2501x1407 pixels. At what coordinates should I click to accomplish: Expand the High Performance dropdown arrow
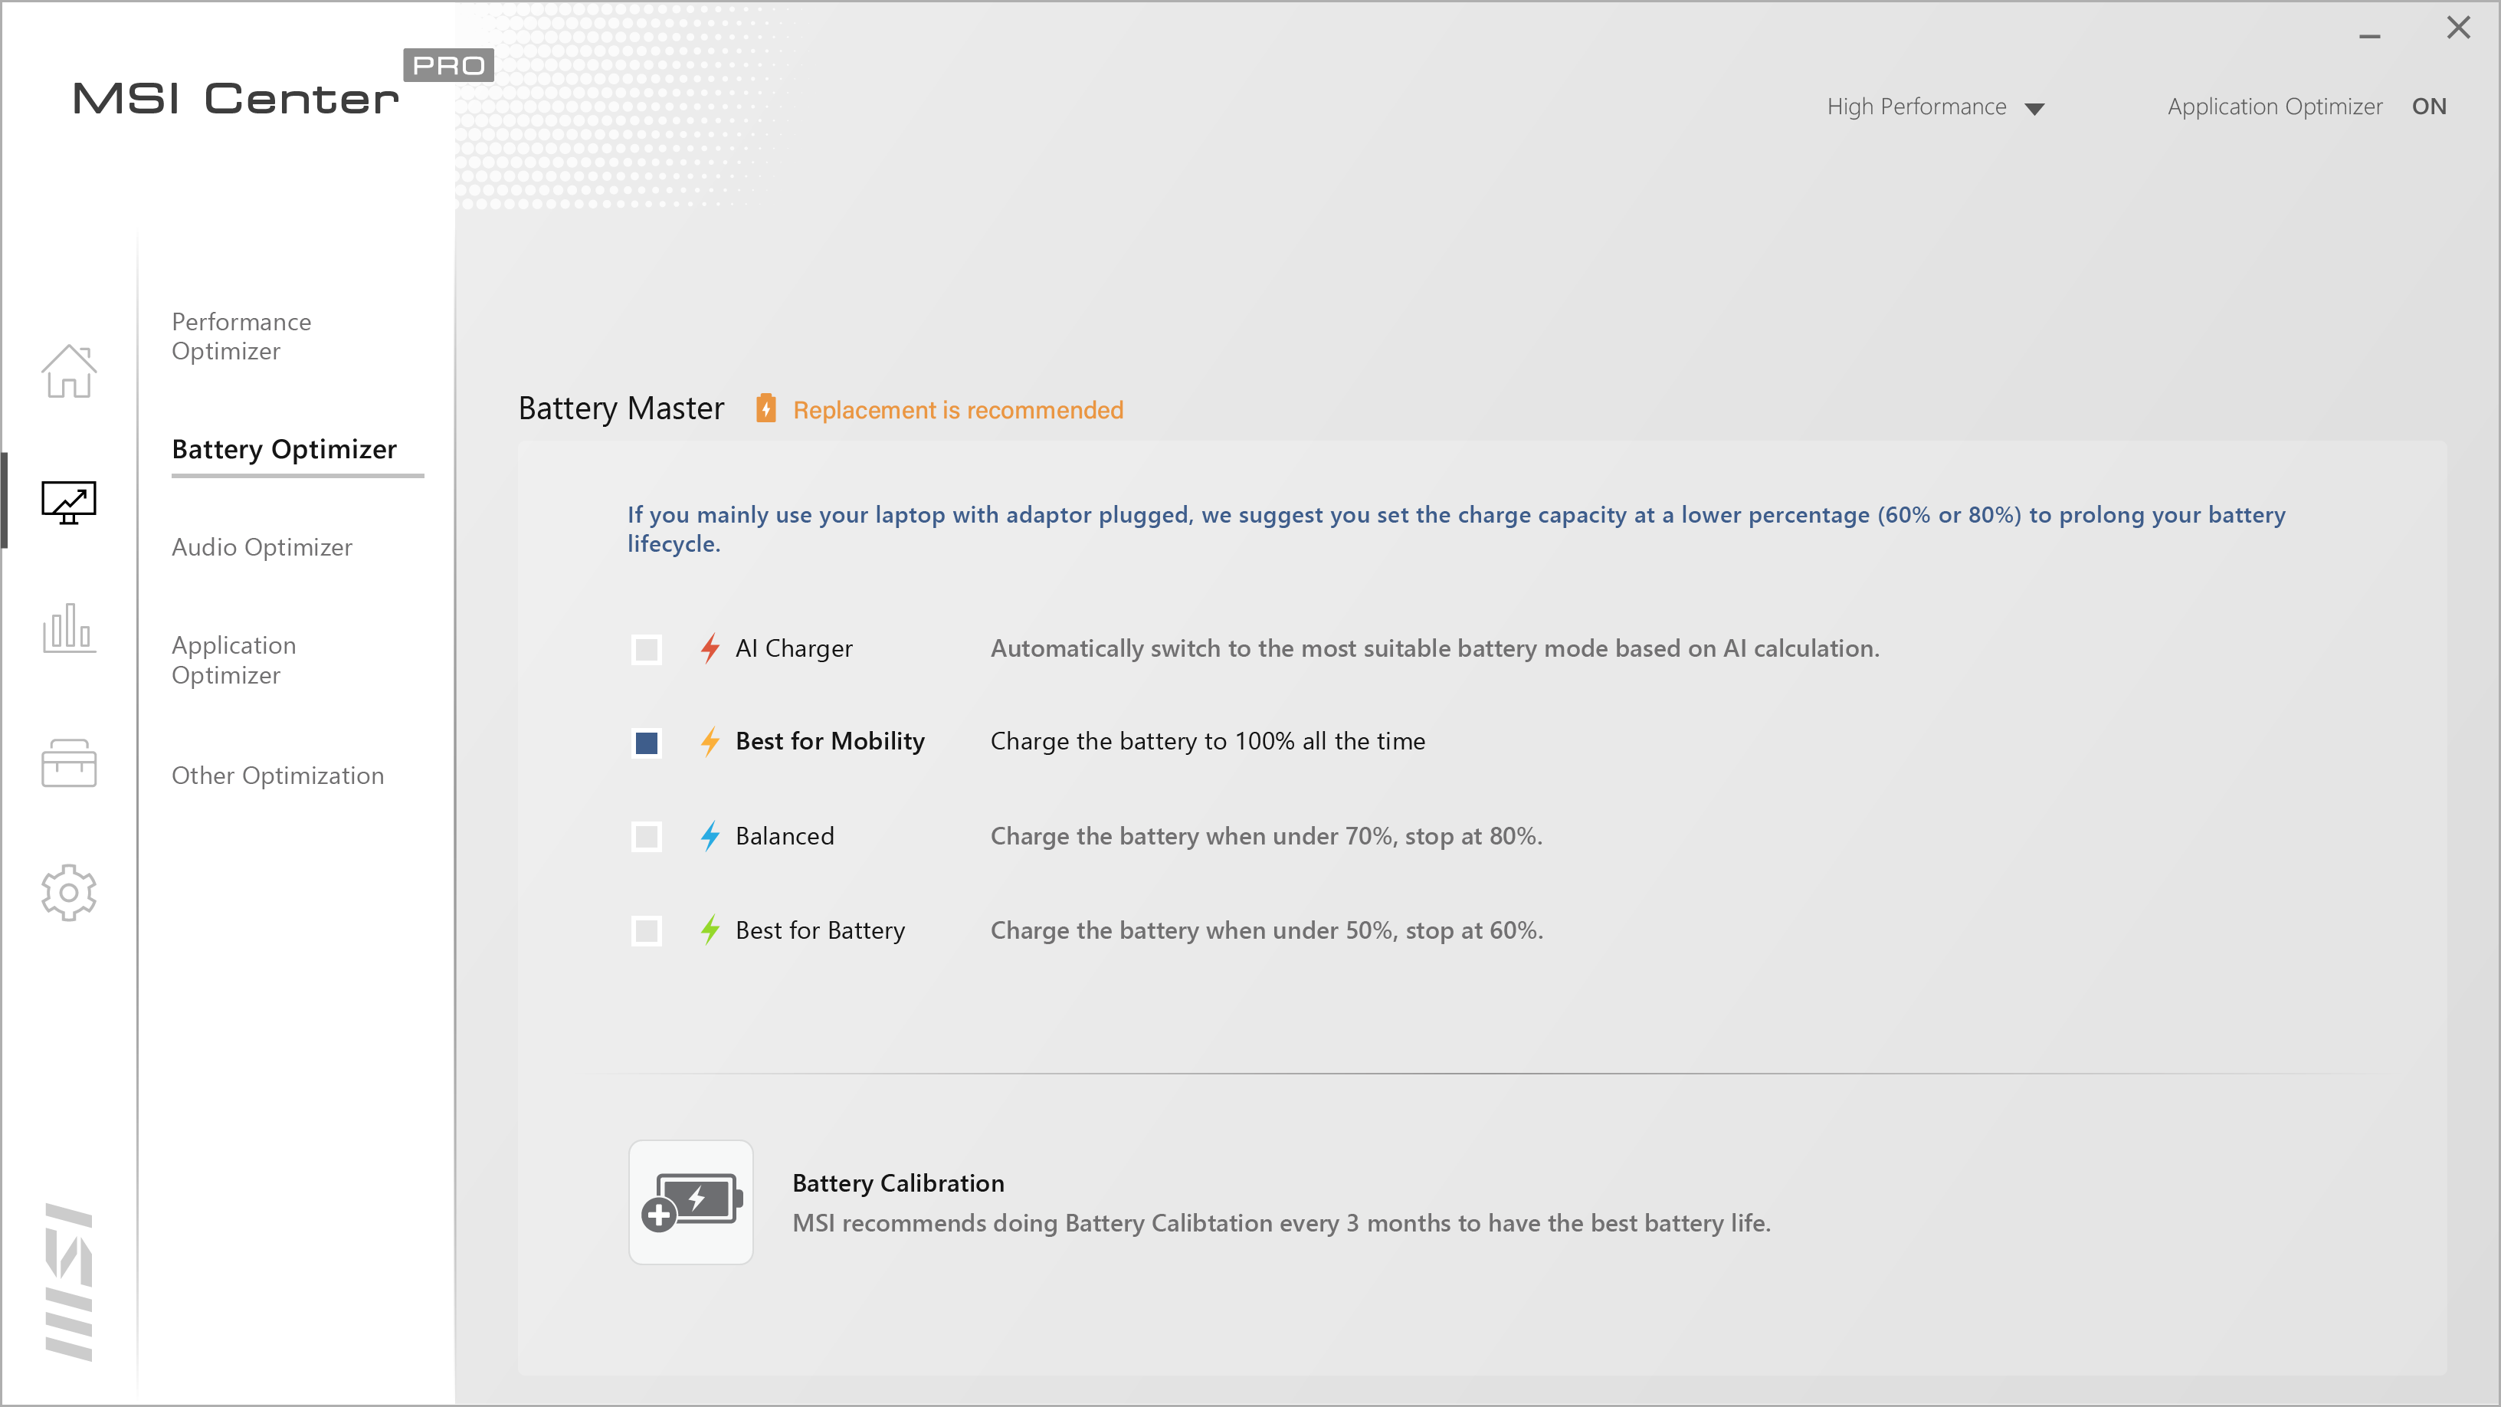[x=2035, y=108]
